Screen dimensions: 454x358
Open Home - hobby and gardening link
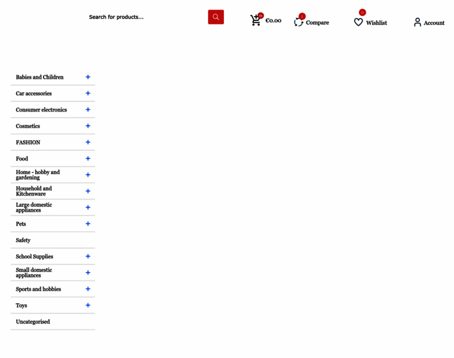tap(38, 175)
